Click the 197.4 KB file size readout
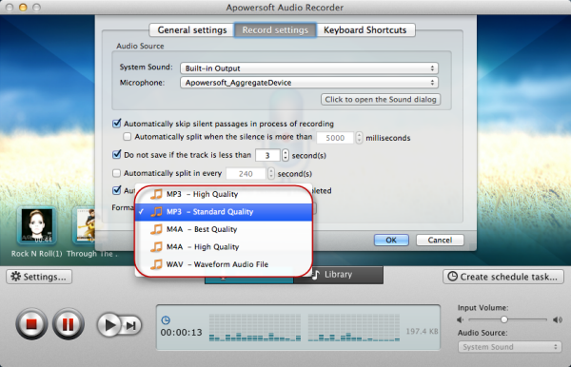Image resolution: width=571 pixels, height=367 pixels. (x=422, y=332)
